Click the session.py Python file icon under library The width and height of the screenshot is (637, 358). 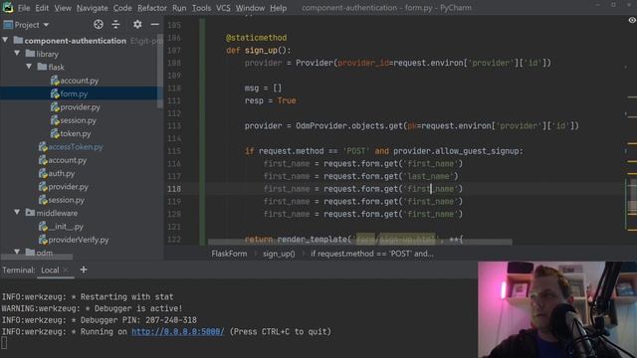[43, 200]
